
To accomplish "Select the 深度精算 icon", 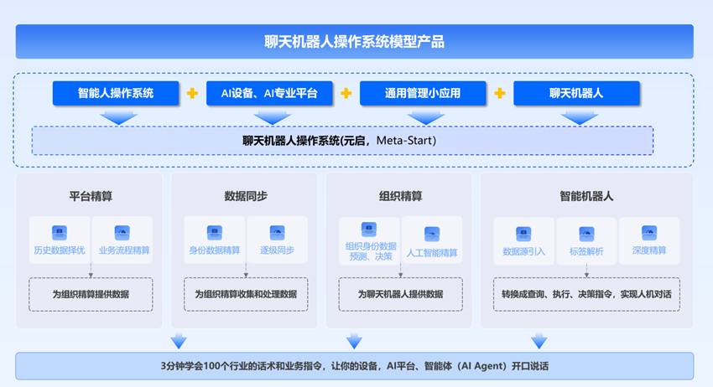I will click(x=649, y=233).
